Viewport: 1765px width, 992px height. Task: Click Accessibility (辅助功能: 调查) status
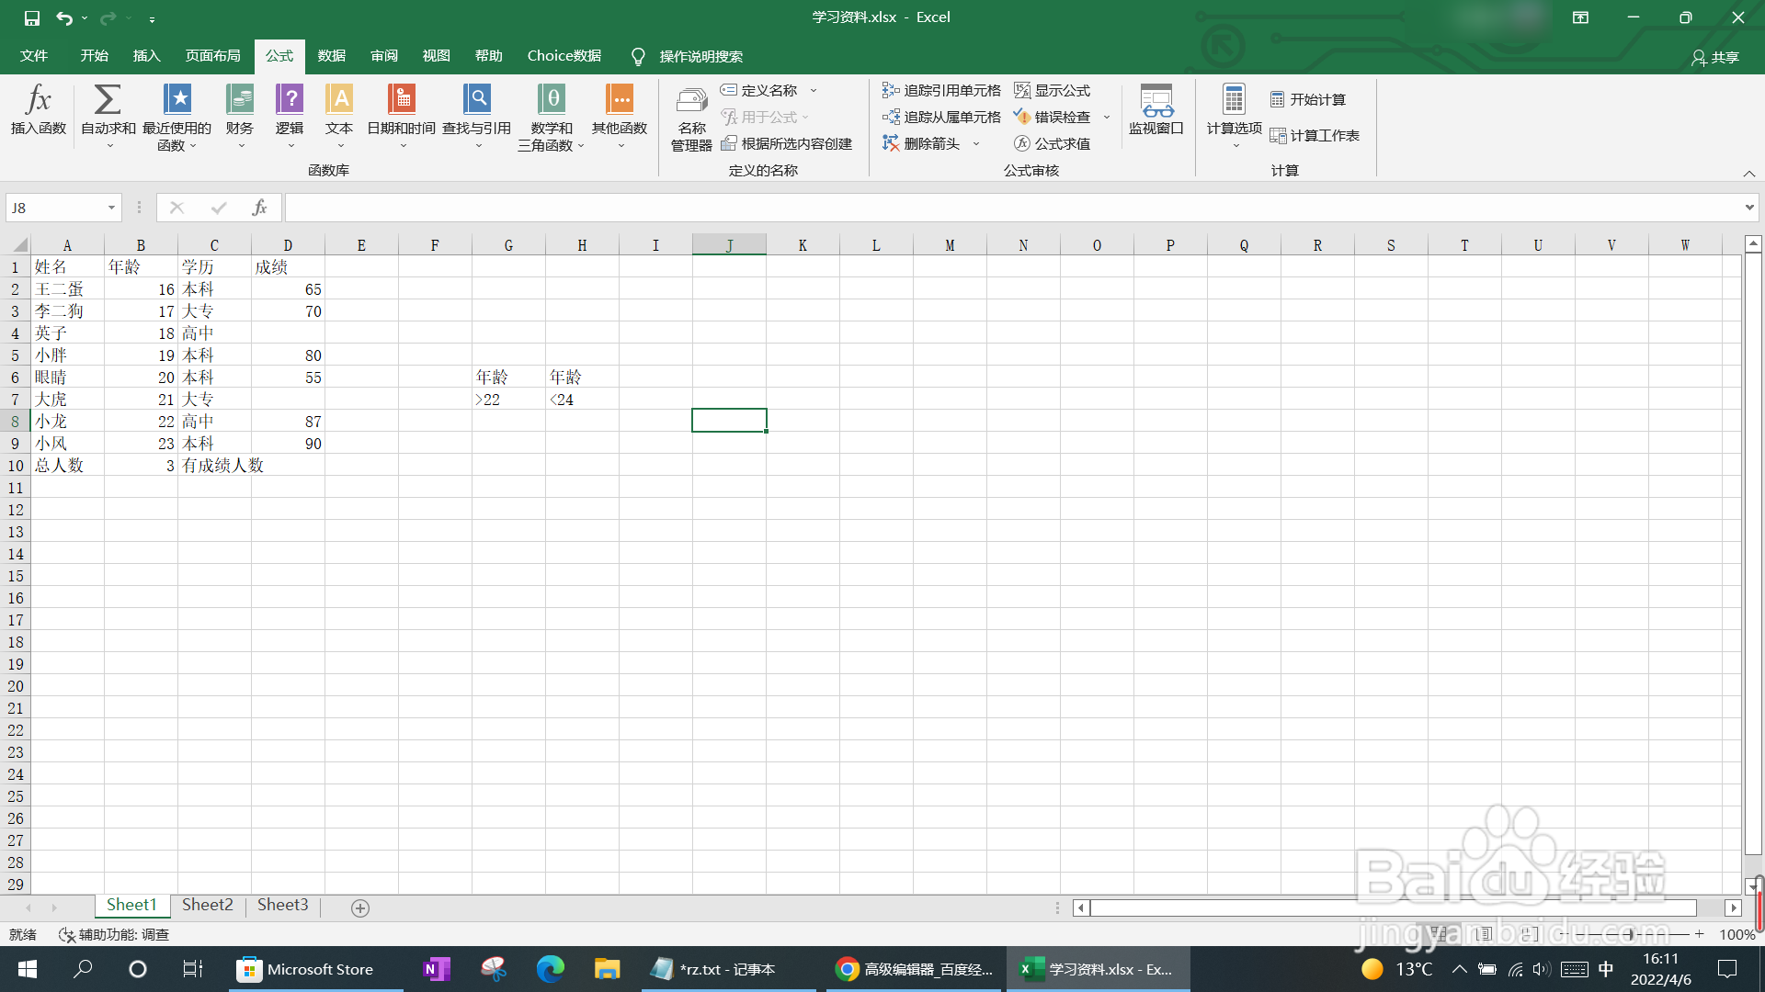[114, 934]
